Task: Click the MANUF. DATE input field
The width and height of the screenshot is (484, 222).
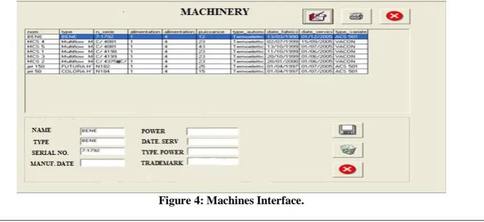Action: (102, 163)
